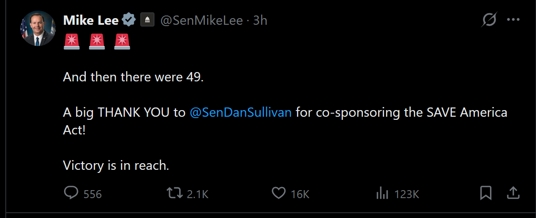The width and height of the screenshot is (536, 218).
Task: Click the Grok slash-circle icon
Action: 489,20
